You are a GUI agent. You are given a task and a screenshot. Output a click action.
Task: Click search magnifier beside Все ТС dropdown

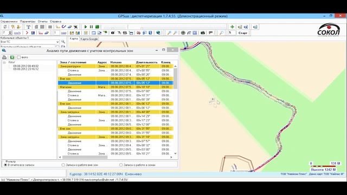point(63,42)
